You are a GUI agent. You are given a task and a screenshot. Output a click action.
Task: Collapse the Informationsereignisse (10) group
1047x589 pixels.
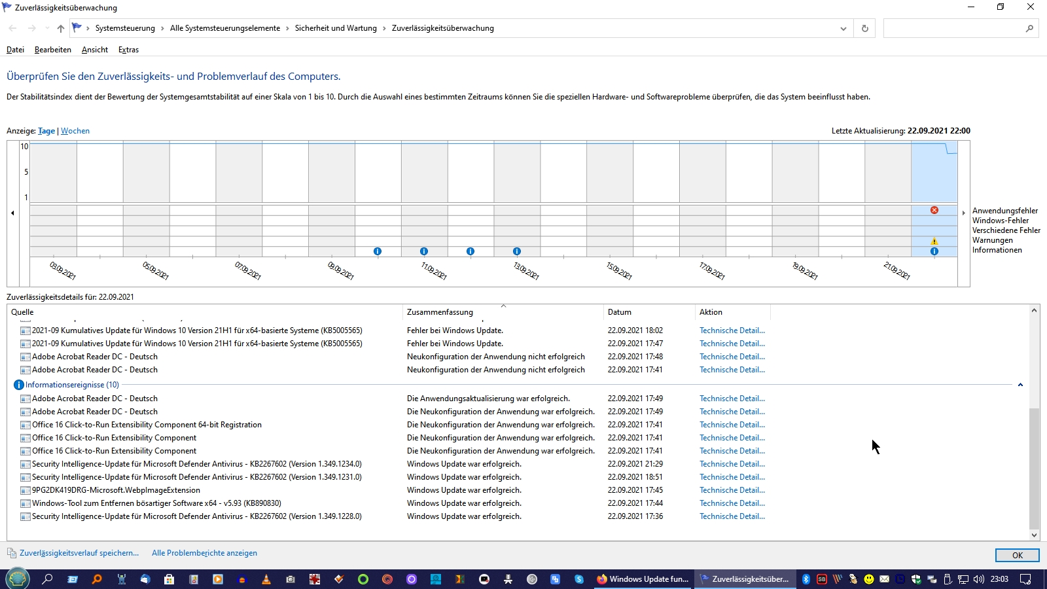pos(1020,385)
